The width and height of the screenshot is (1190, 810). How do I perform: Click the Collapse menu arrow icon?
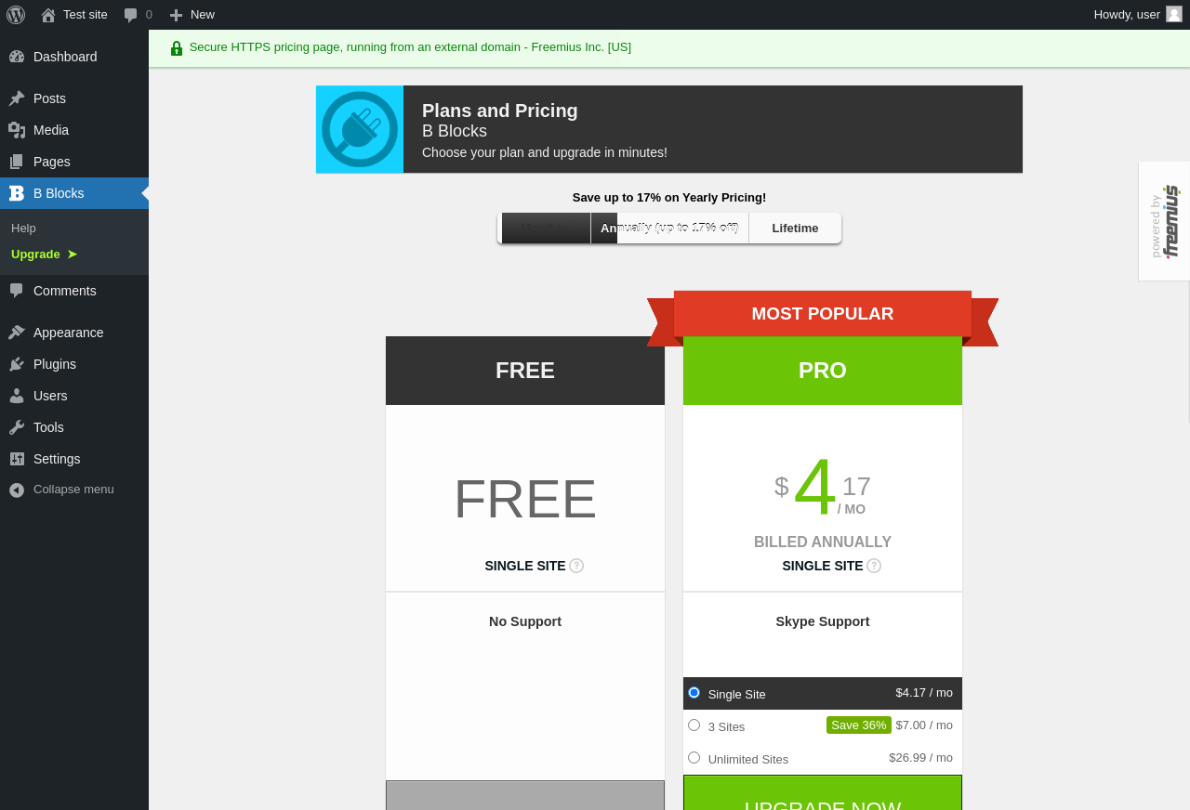[x=17, y=490]
